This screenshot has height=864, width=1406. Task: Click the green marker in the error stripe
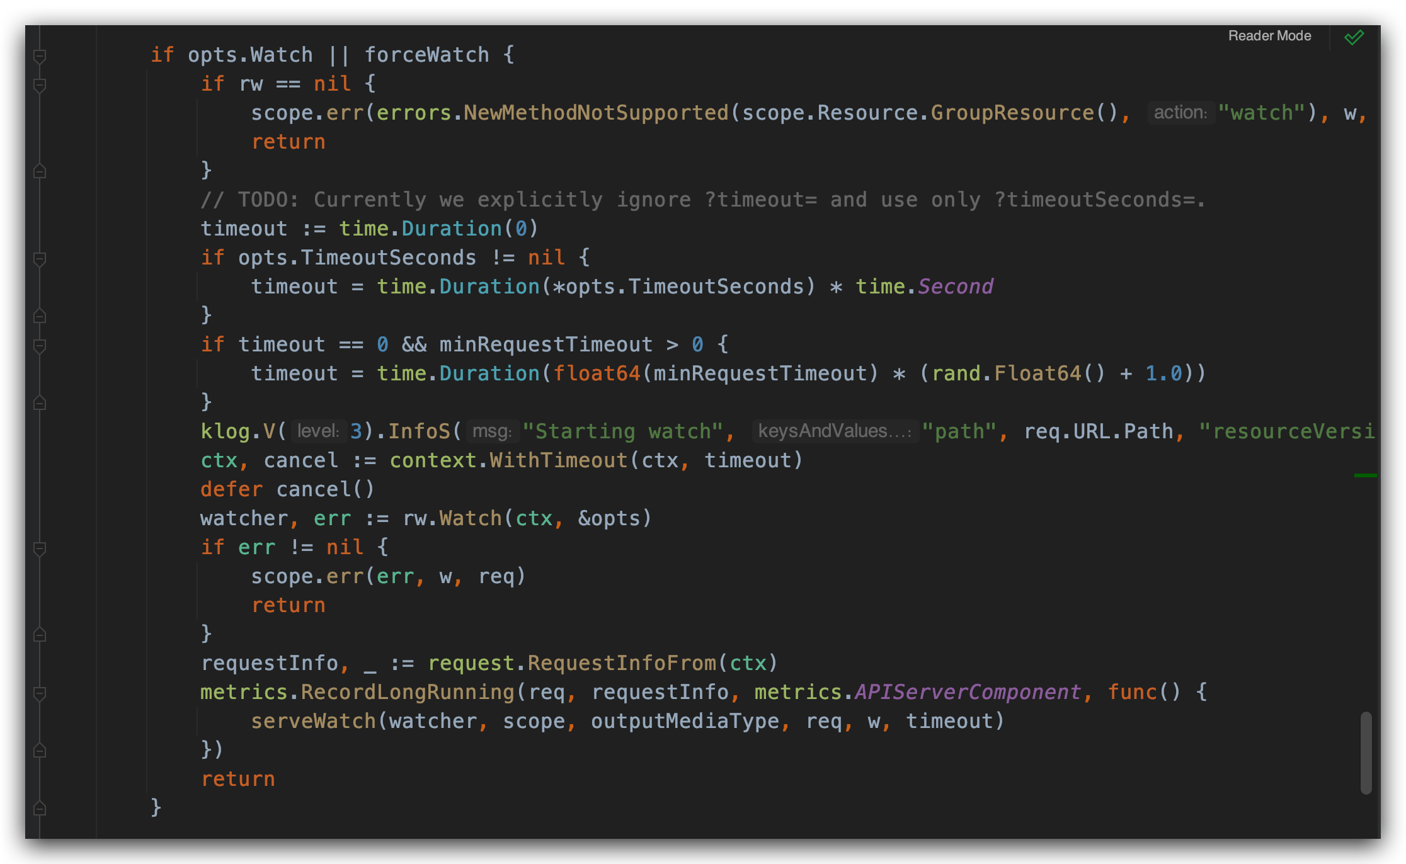tap(1365, 475)
